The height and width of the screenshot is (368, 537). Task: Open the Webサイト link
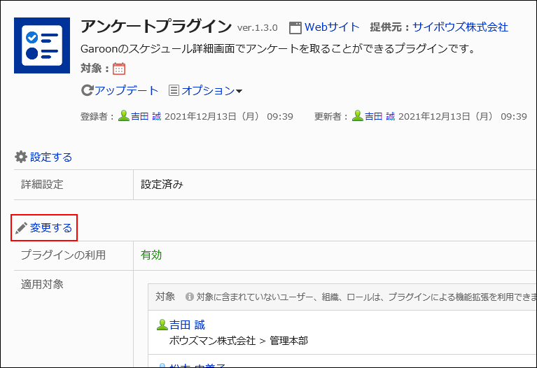[332, 27]
